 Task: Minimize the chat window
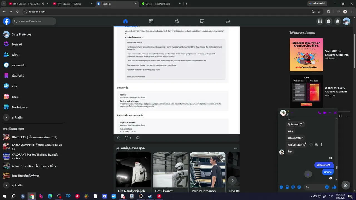(x=330, y=113)
